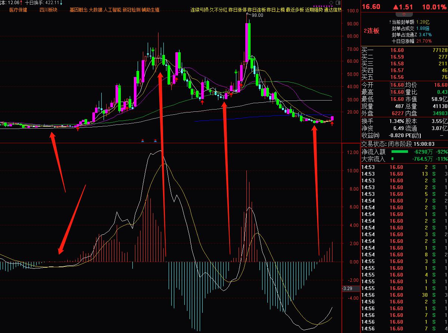Toggle the side panel layout icon
The height and width of the screenshot is (333, 448).
(x=338, y=3)
